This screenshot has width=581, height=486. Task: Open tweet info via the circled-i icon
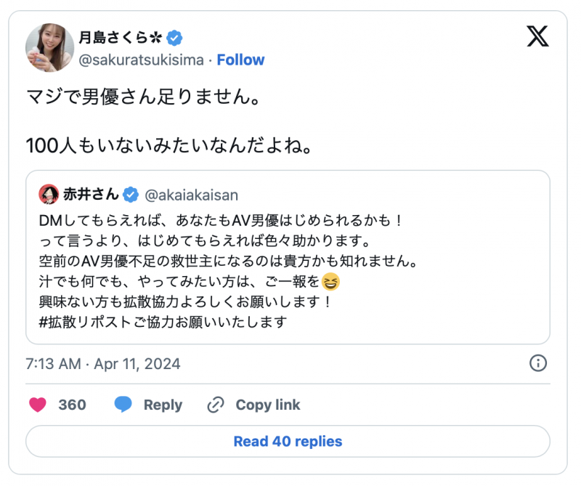pos(538,363)
